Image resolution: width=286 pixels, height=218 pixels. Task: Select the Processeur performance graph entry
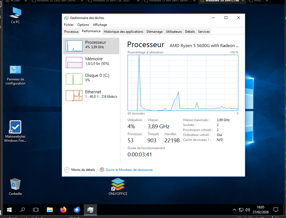[x=91, y=46]
